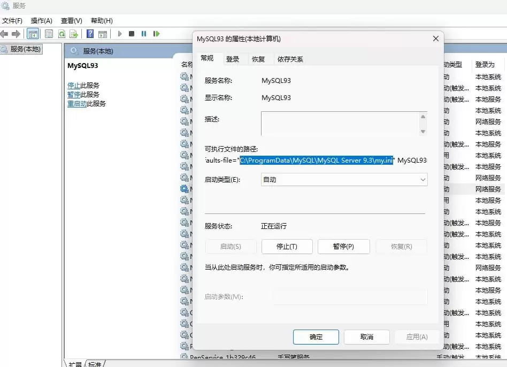Click the 停止 link to stop service

pos(74,86)
